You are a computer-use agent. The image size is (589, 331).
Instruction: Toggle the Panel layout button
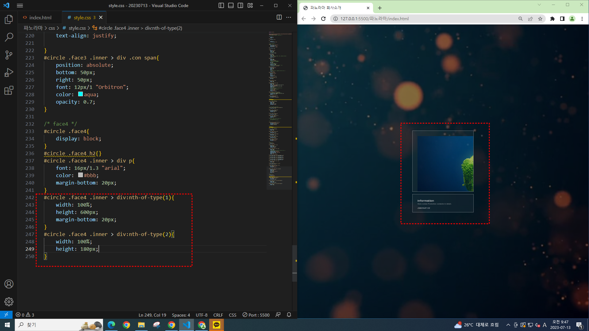231,6
